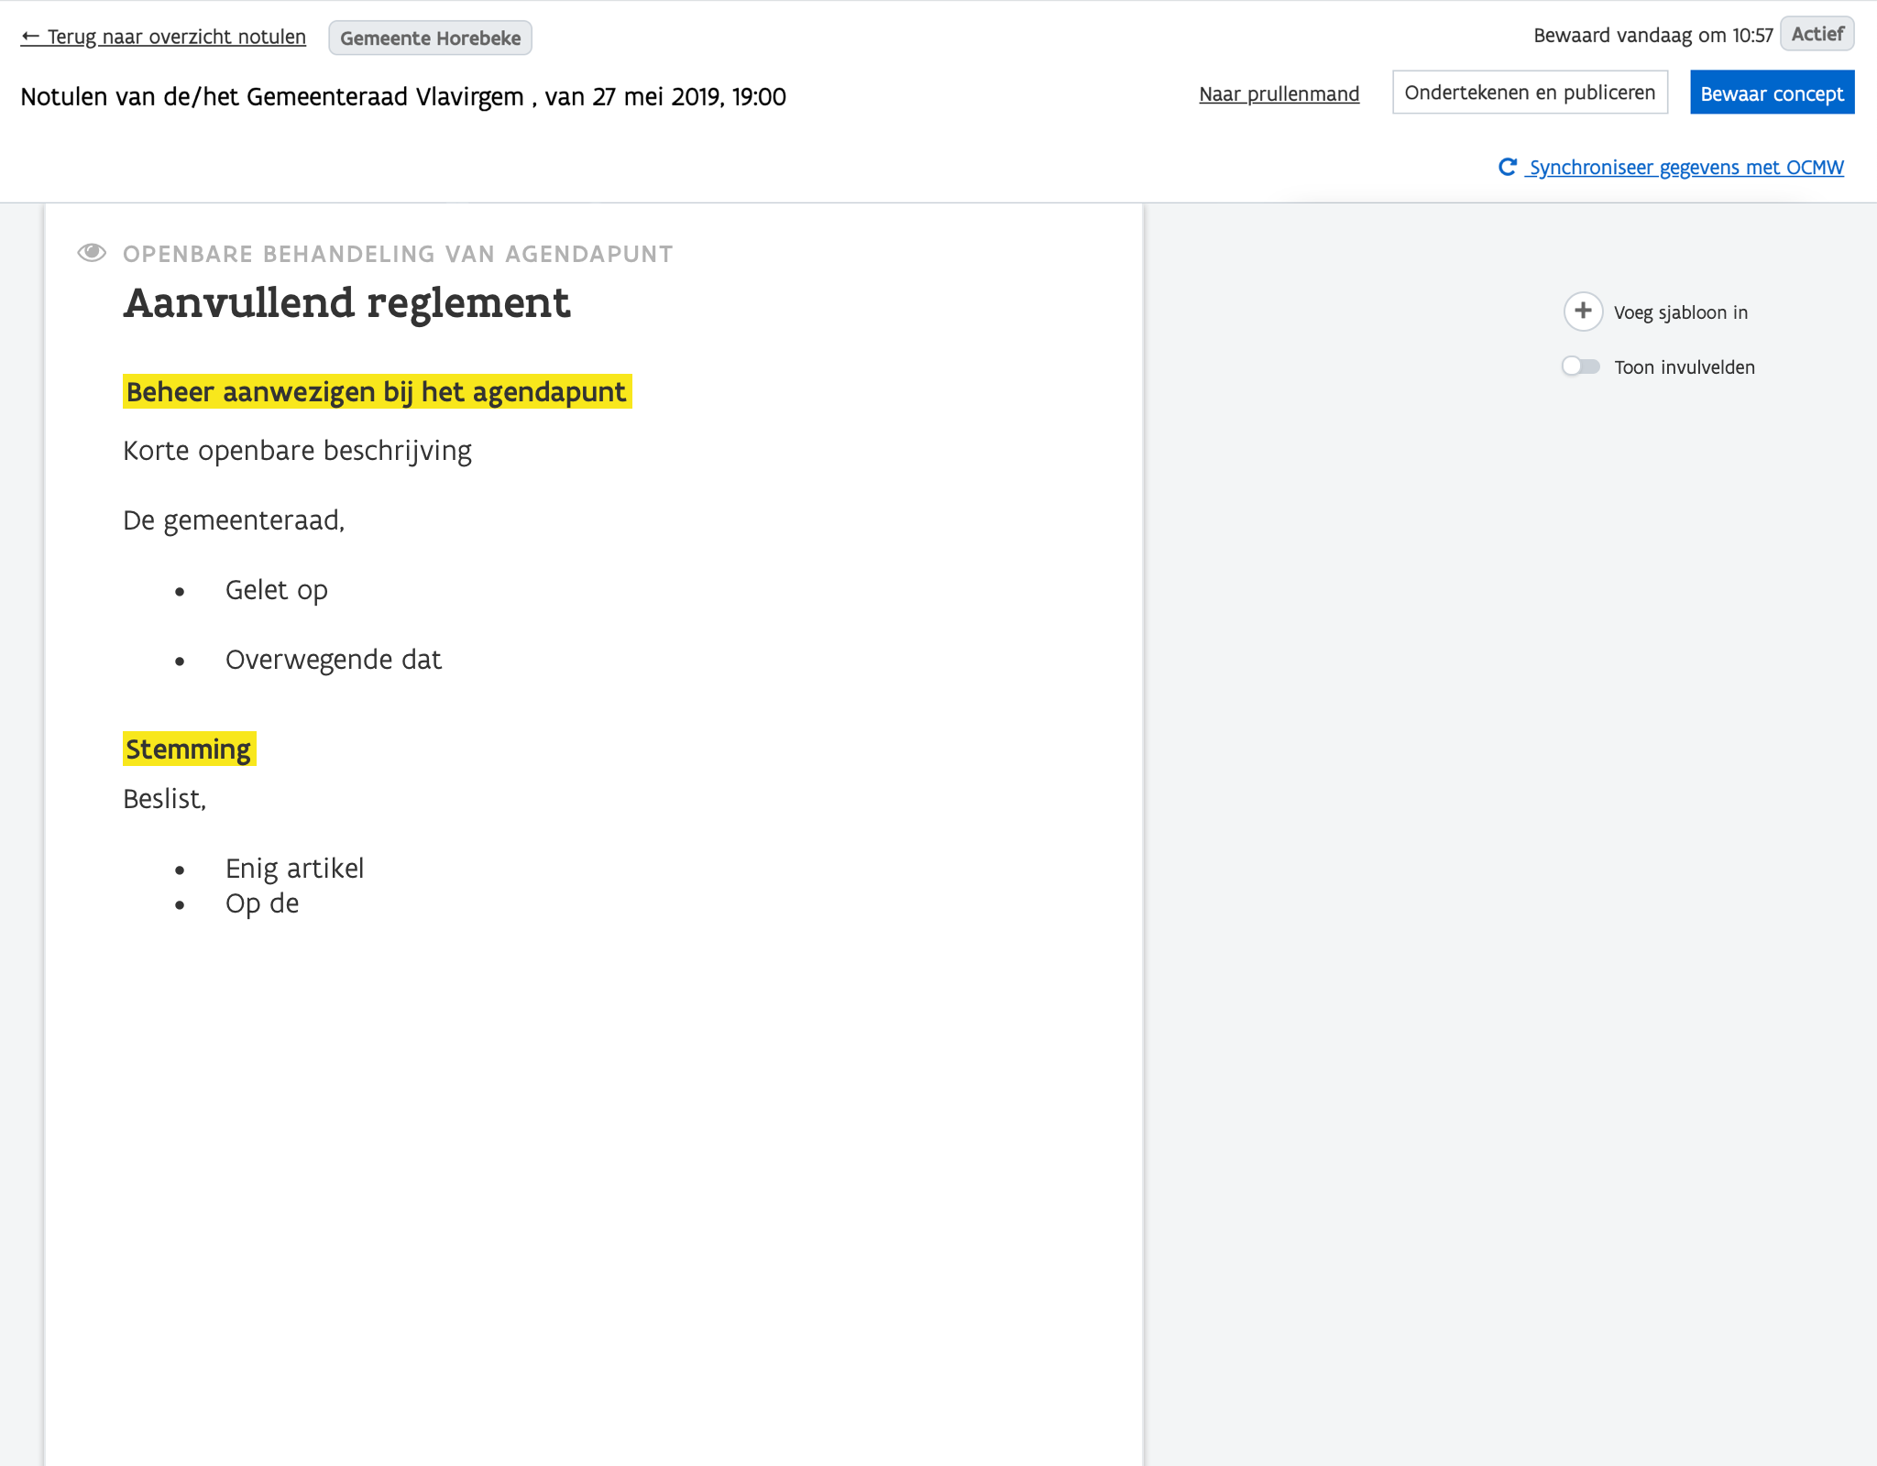1877x1466 pixels.
Task: Go back via Terug naar overzicht notulen
Action: 176,37
